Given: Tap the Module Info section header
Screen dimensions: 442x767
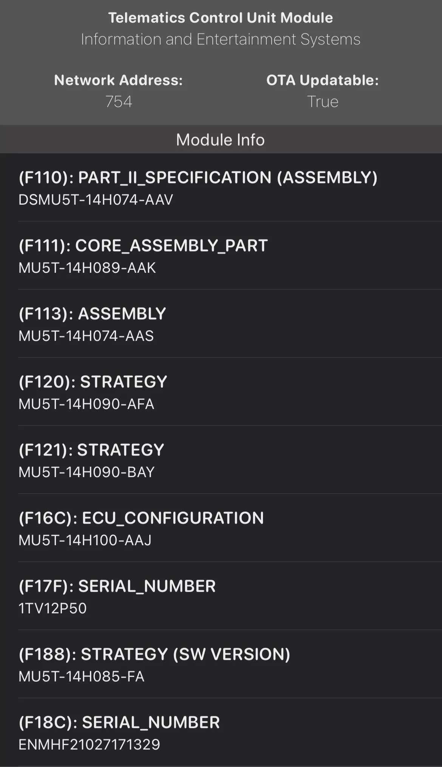Looking at the screenshot, I should pos(221,140).
